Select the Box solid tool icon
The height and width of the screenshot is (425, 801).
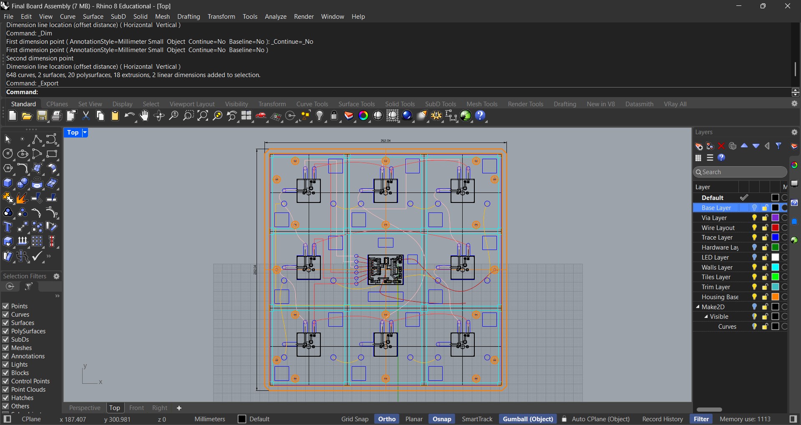8,183
